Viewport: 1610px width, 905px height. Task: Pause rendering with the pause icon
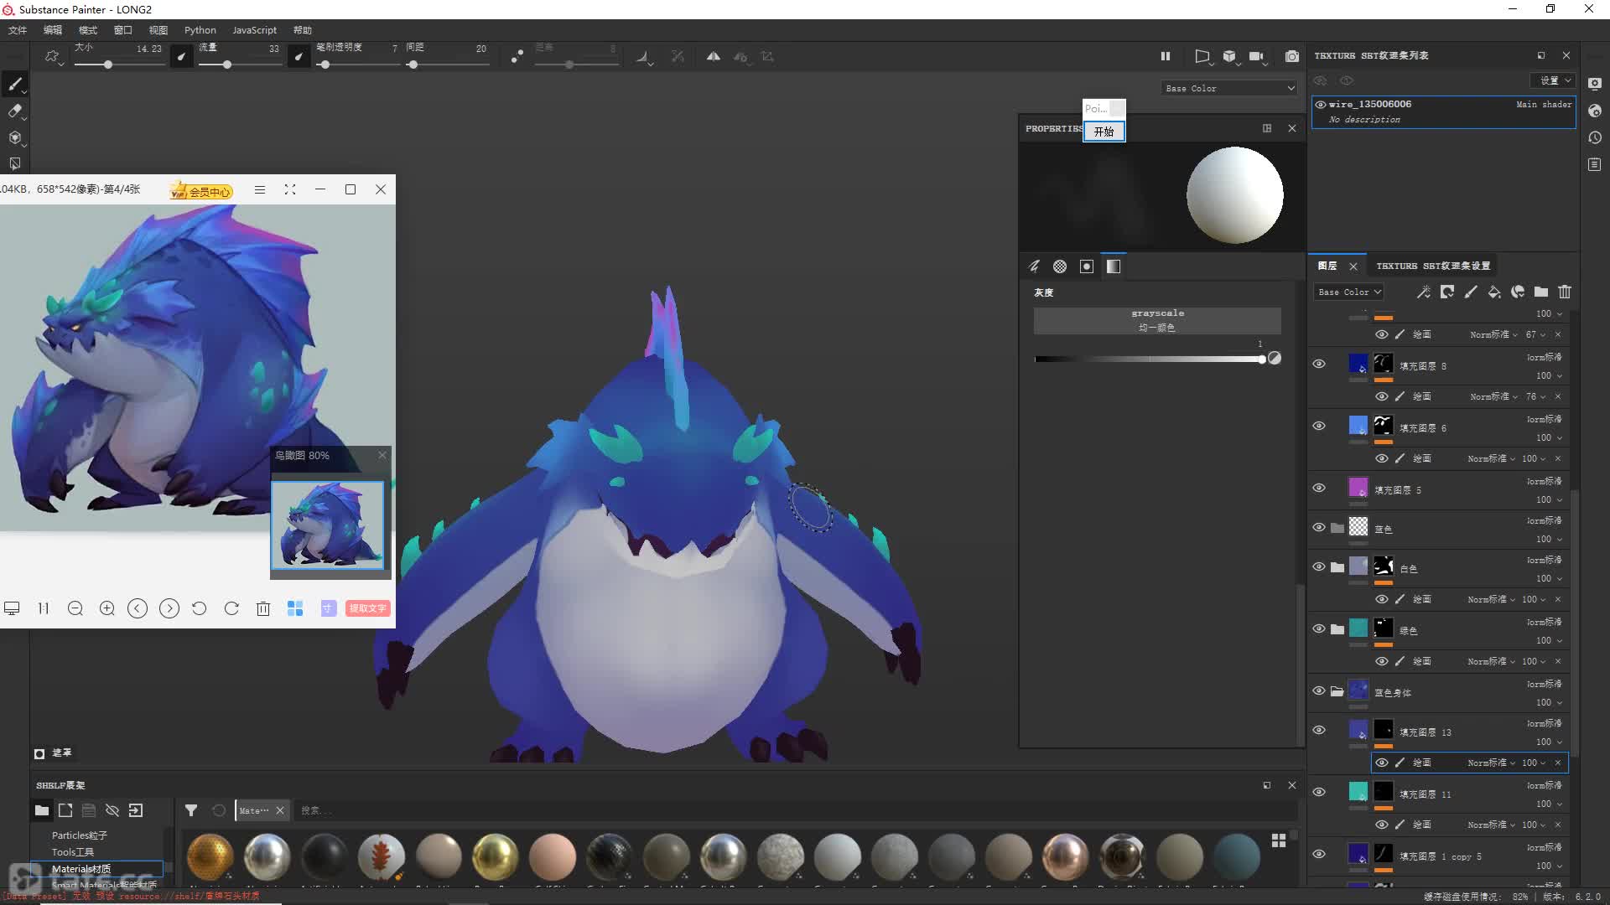click(1165, 56)
